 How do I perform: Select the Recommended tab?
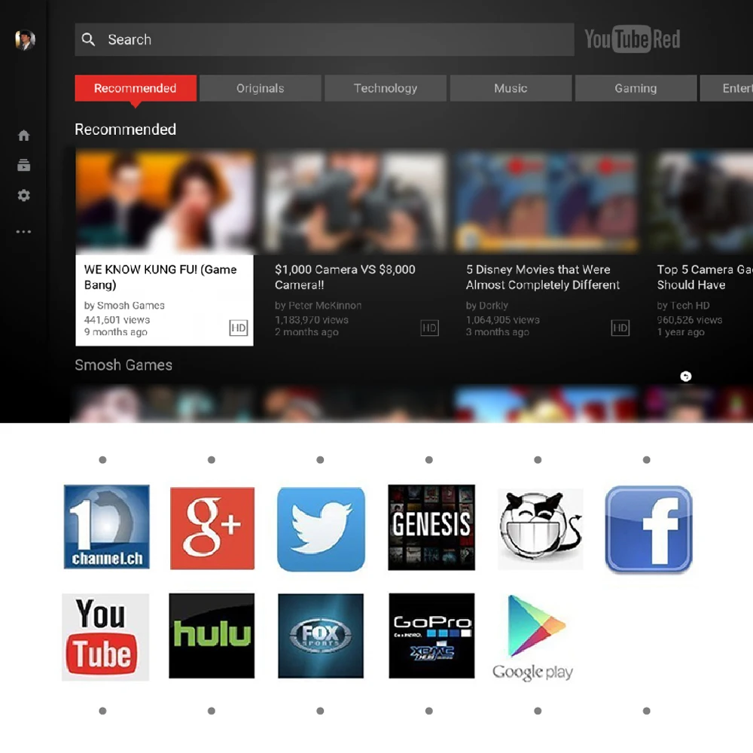[x=136, y=88]
